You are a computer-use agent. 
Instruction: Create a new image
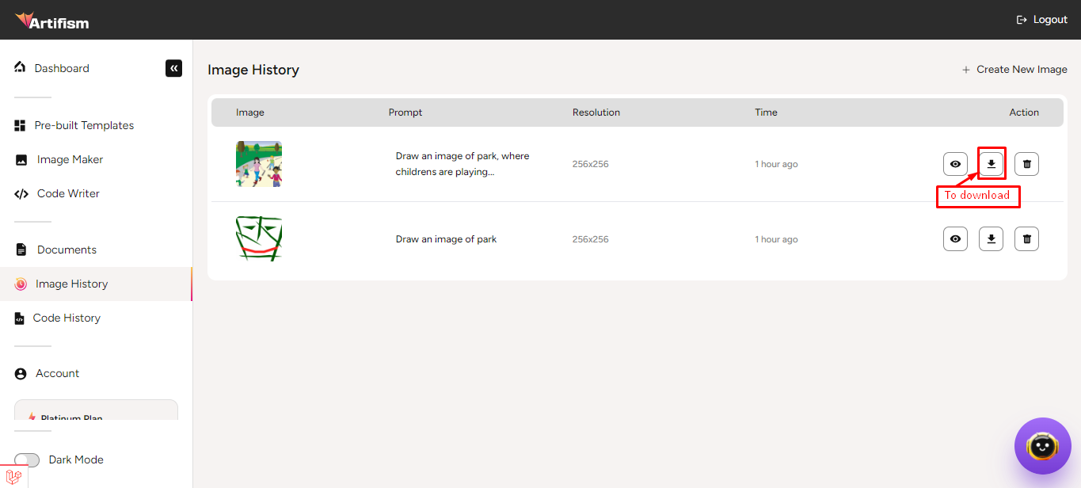click(1014, 70)
